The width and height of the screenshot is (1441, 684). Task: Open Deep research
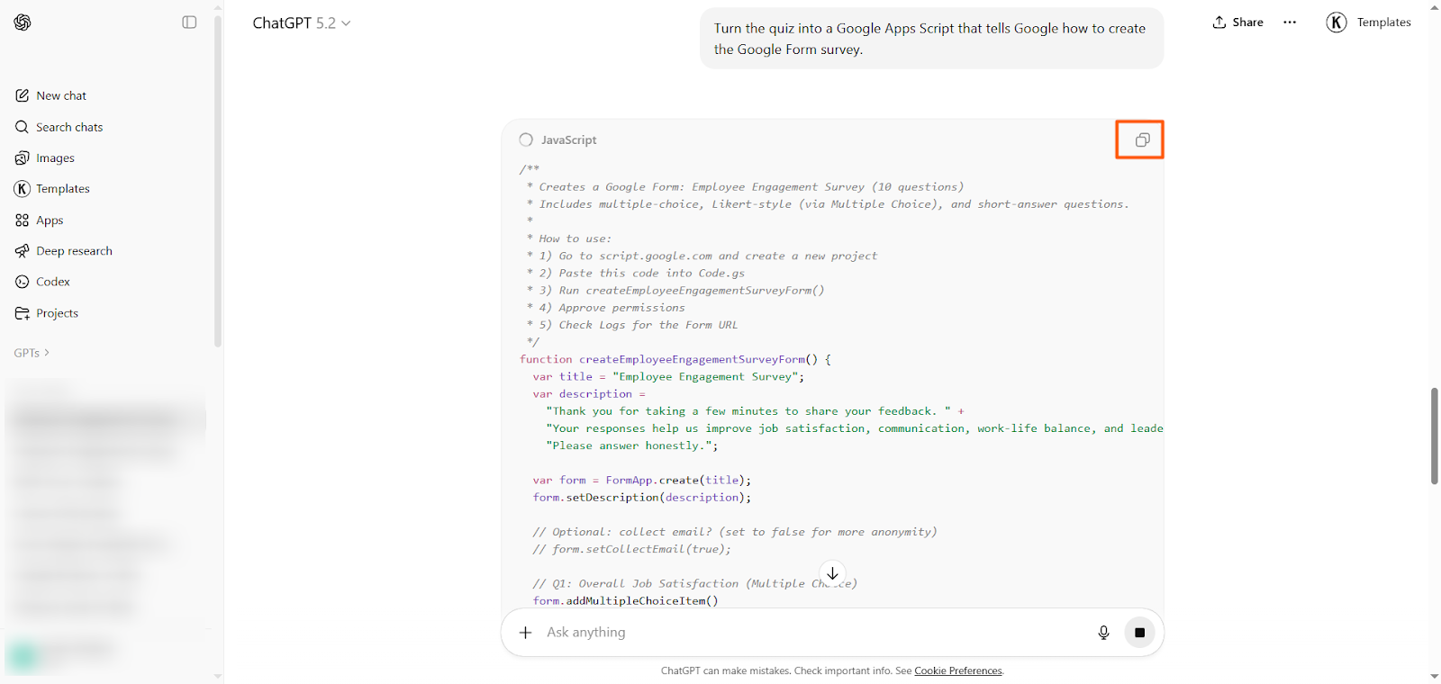74,251
